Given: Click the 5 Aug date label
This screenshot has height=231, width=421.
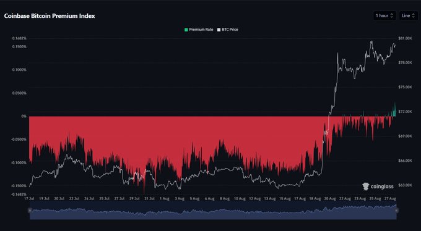Looking at the screenshot, I should (194, 199).
